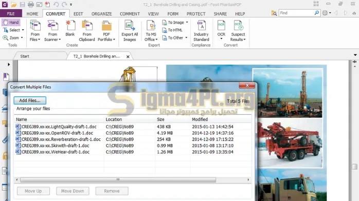Sort file list by Size column header
The width and height of the screenshot is (359, 201).
[173, 119]
